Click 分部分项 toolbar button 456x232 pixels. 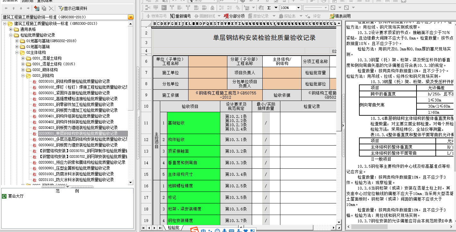tap(234, 16)
